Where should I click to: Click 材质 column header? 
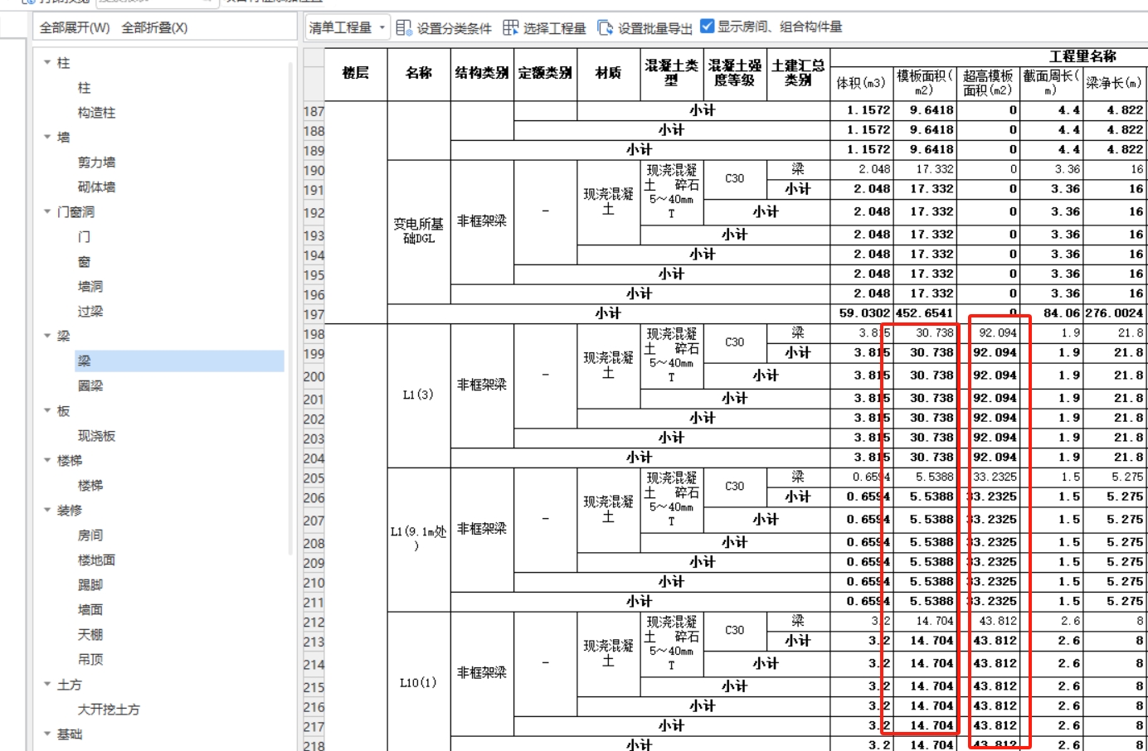click(608, 74)
